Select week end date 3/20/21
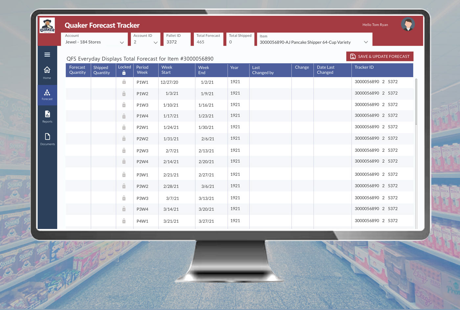This screenshot has width=460, height=310. pyautogui.click(x=206, y=209)
